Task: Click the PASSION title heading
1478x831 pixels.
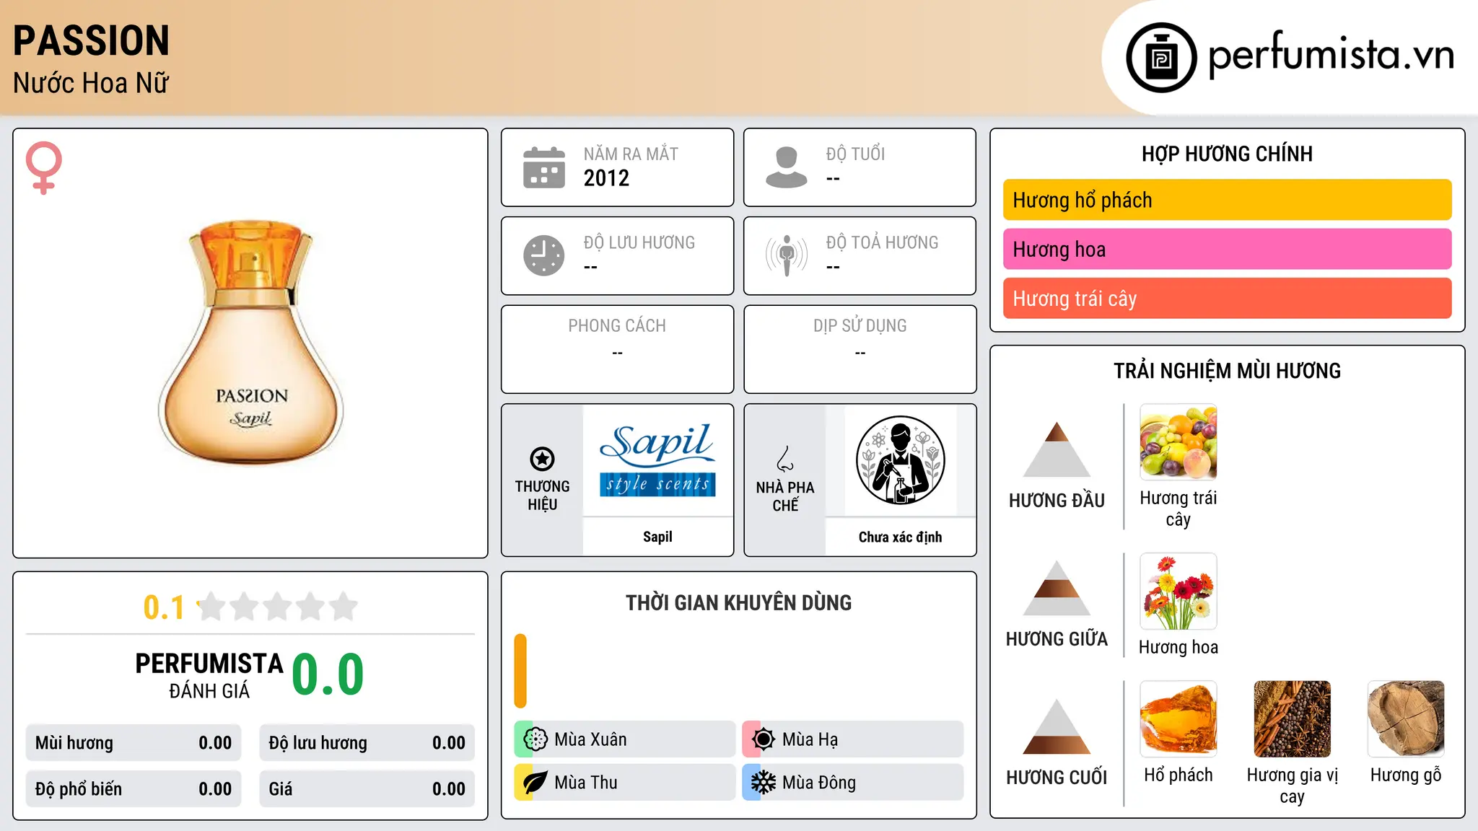Action: 92,40
